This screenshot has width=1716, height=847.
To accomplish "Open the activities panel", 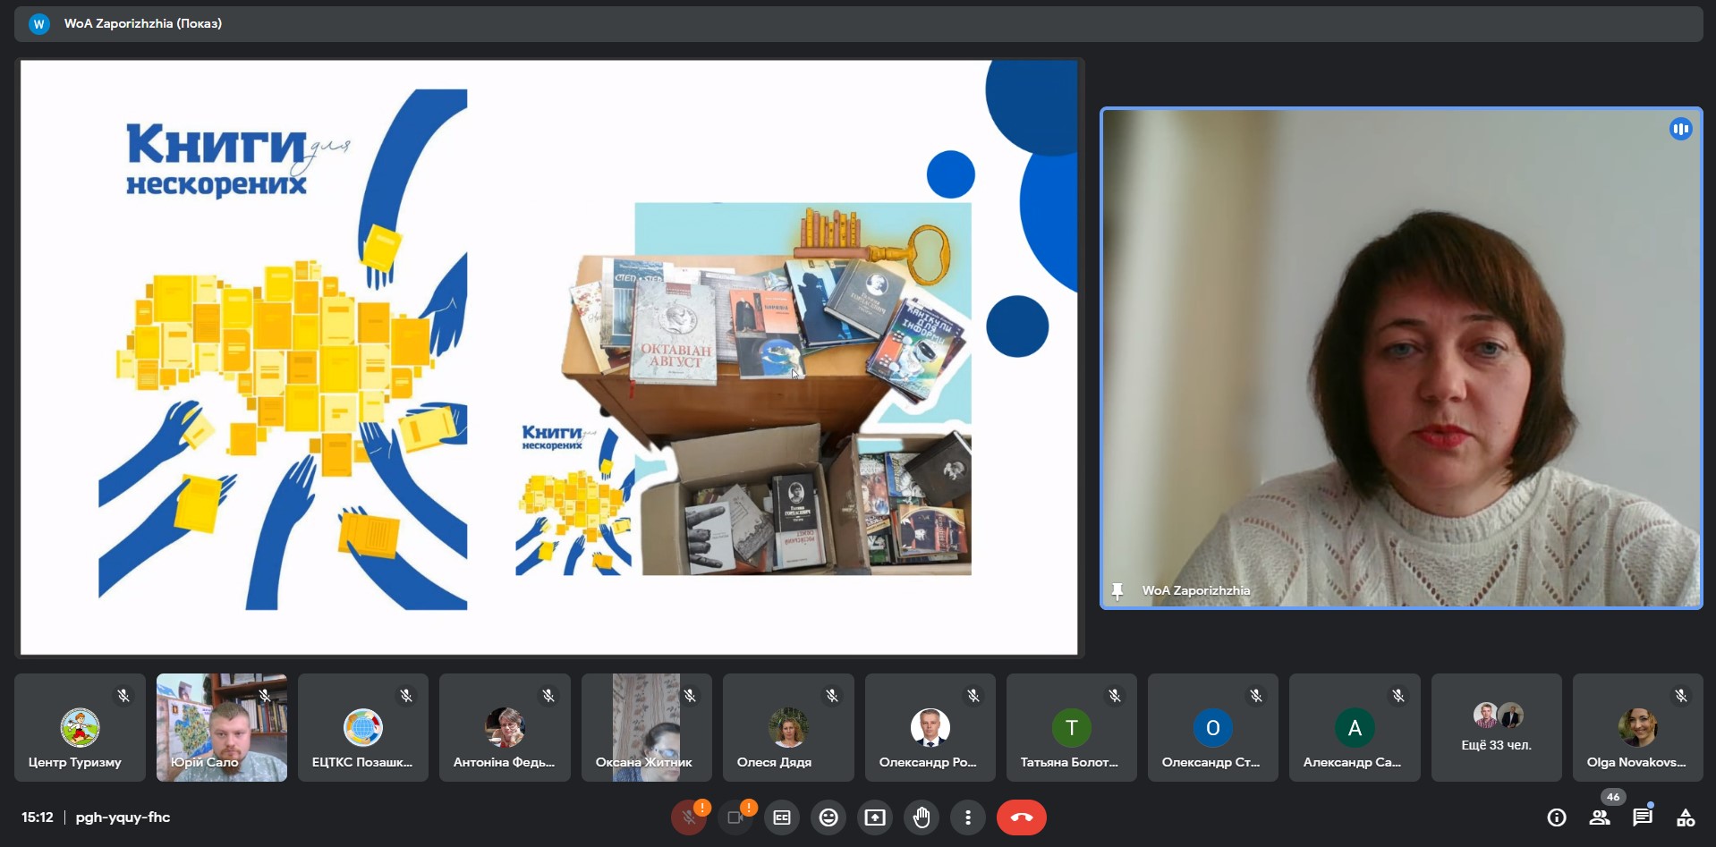I will click(1686, 817).
